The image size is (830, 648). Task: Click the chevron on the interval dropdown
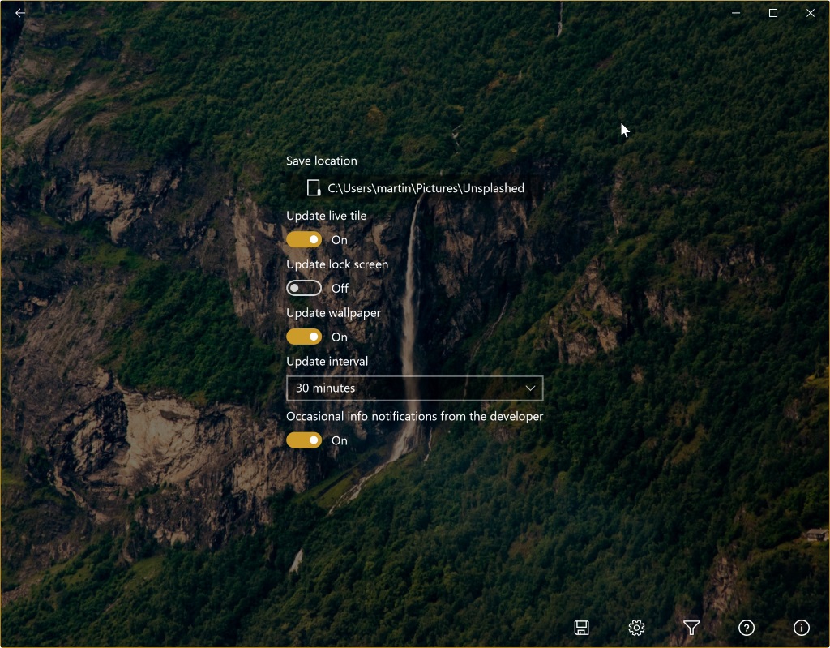coord(531,388)
